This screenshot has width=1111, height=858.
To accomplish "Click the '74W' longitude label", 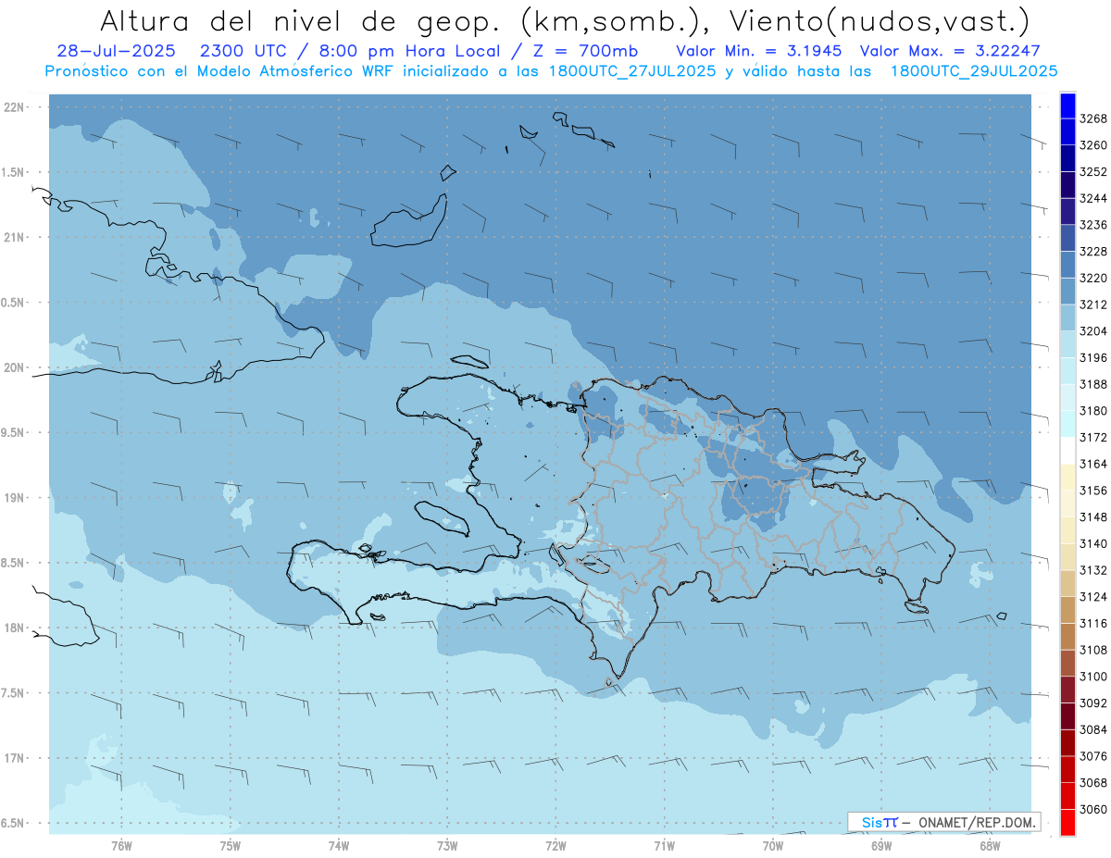I will click(338, 844).
